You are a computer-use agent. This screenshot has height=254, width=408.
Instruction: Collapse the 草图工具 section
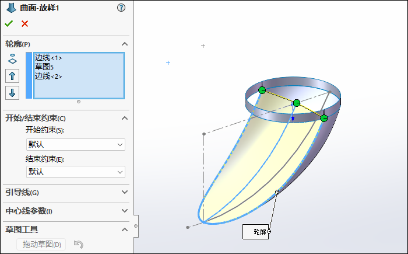(x=125, y=229)
